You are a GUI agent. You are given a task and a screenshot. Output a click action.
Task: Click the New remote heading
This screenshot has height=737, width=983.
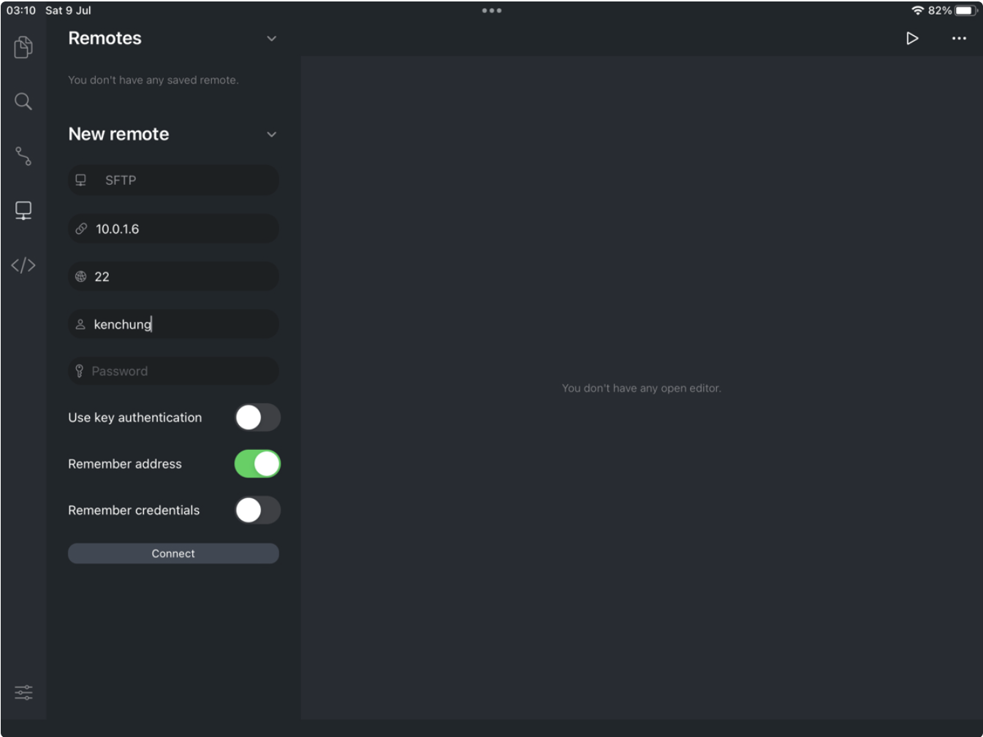click(118, 134)
